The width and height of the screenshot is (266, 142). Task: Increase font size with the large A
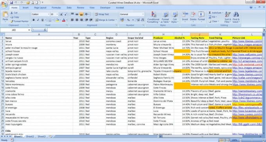point(61,14)
